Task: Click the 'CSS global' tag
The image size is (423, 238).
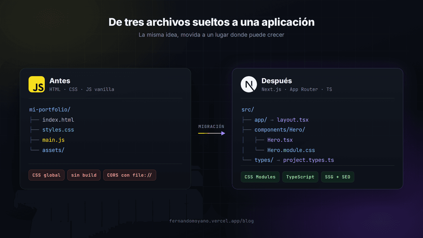Action: [x=47, y=175]
